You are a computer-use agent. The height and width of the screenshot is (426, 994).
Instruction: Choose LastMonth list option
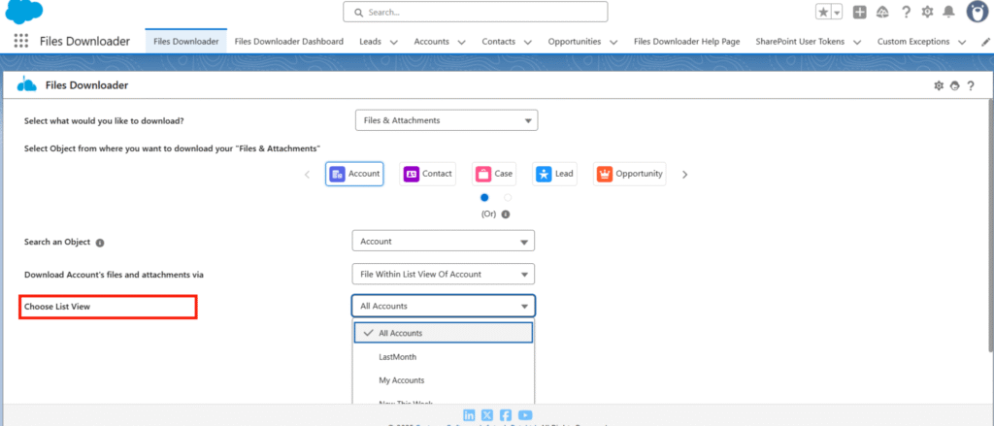click(443, 357)
